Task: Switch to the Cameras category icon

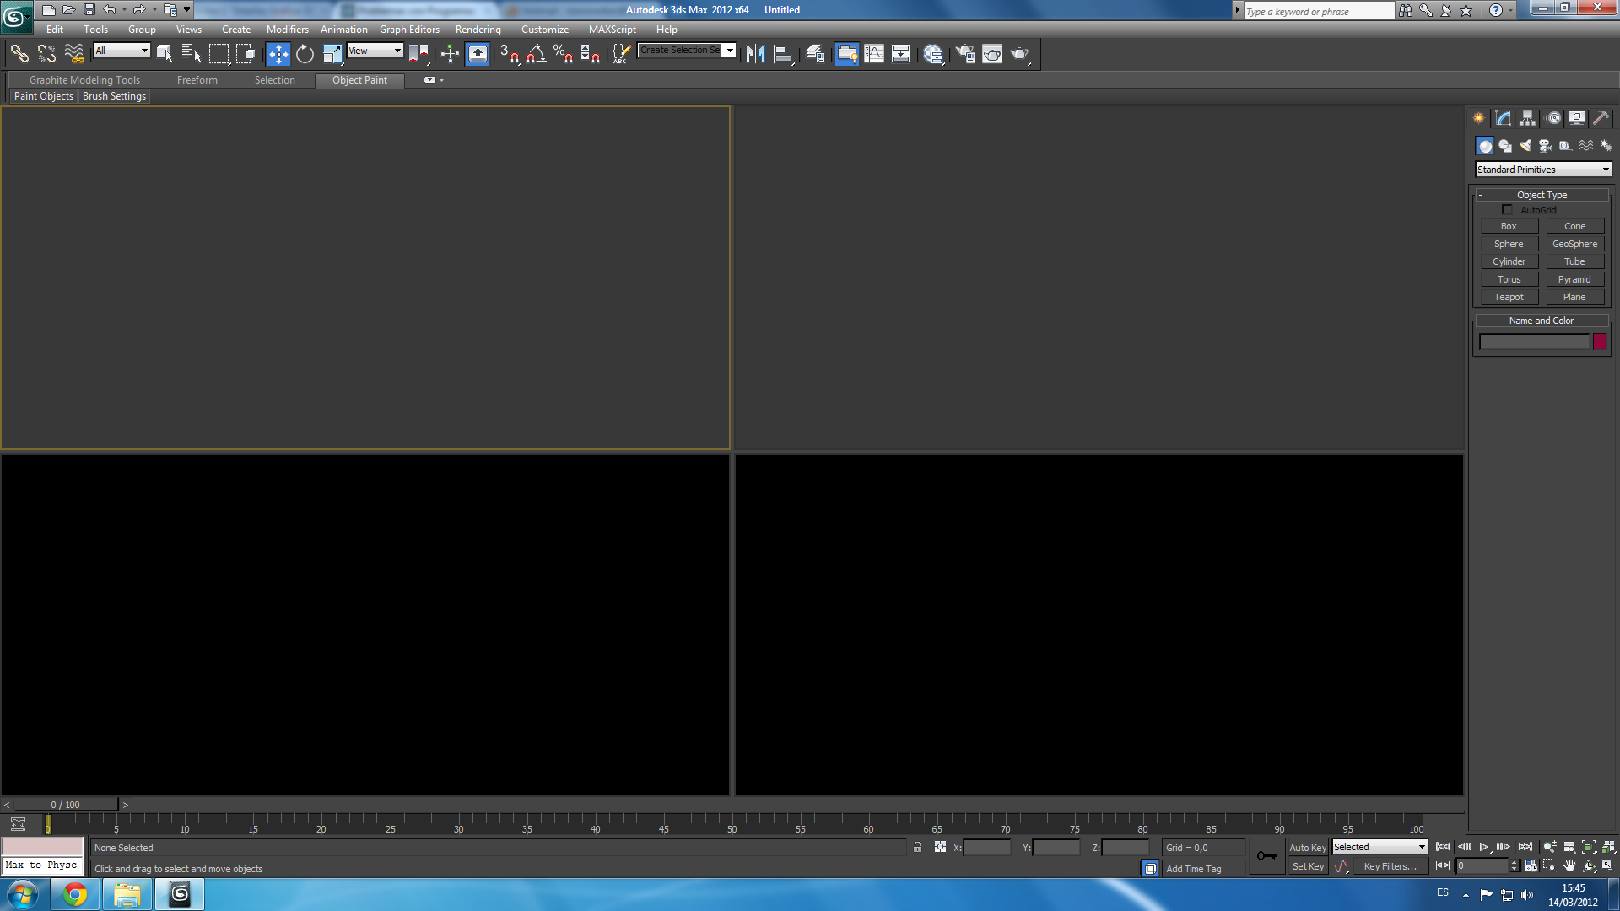Action: [1545, 146]
